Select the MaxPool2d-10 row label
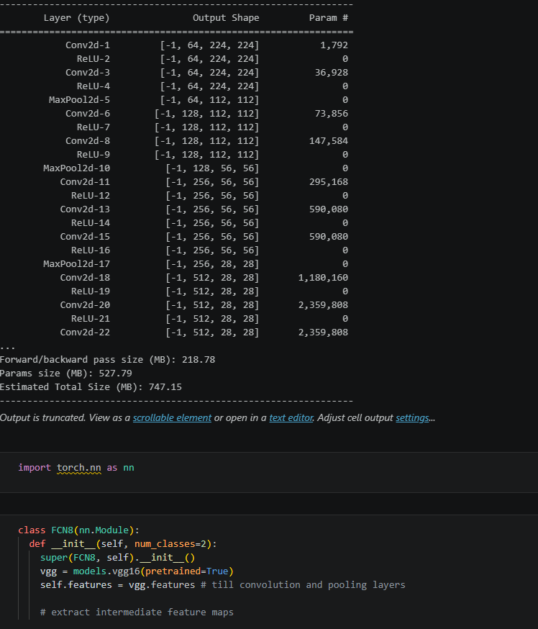Screen dimensions: 538x629 [x=76, y=168]
